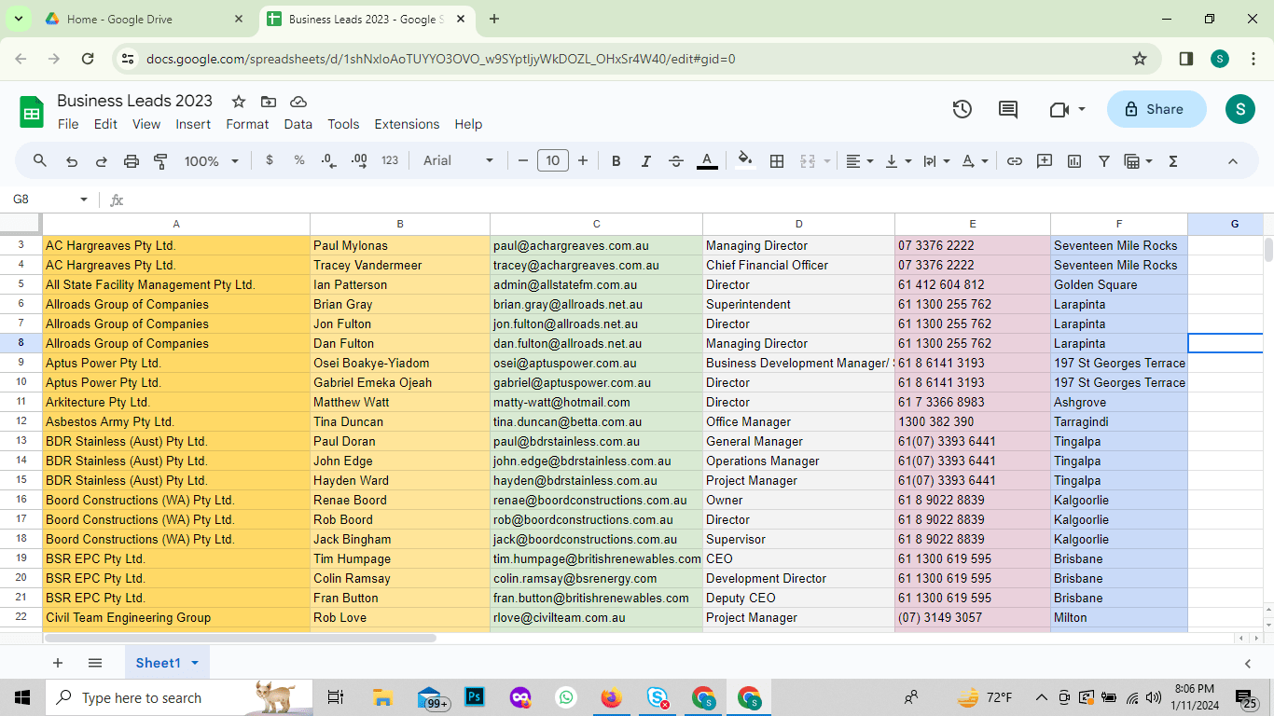Image resolution: width=1274 pixels, height=716 pixels.
Task: Create a filter
Action: [x=1104, y=161]
